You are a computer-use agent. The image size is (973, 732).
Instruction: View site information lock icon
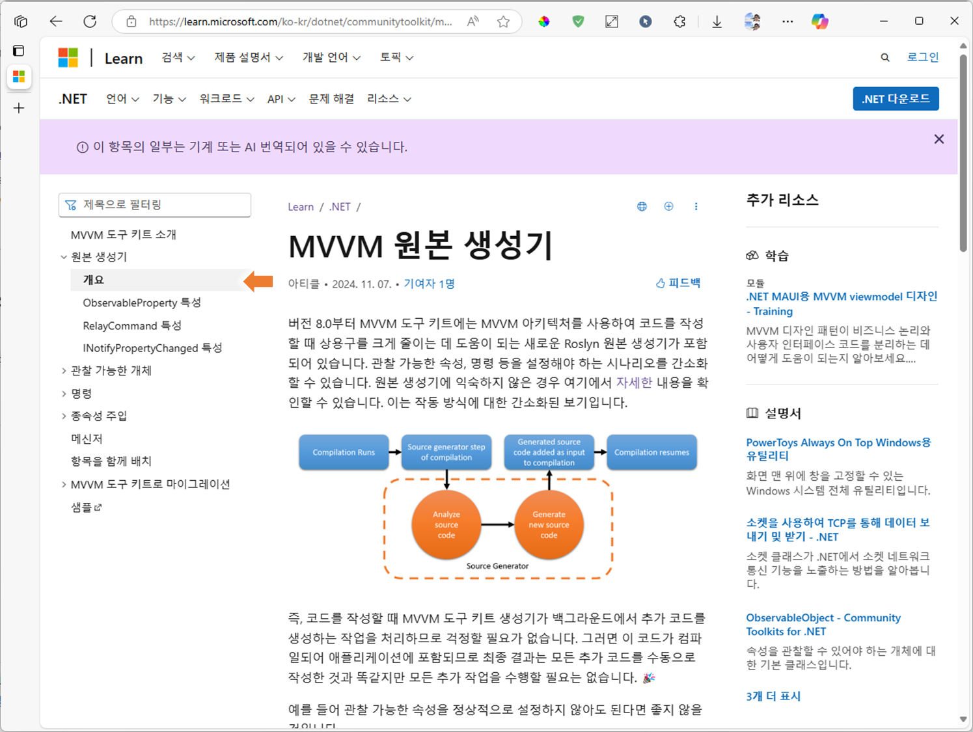point(131,21)
